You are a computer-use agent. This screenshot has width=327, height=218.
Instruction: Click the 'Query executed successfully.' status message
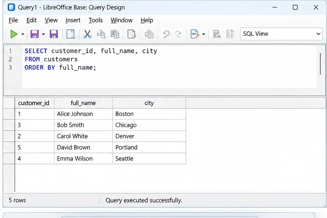point(144,200)
